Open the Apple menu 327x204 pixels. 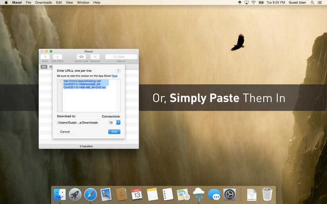6,2
